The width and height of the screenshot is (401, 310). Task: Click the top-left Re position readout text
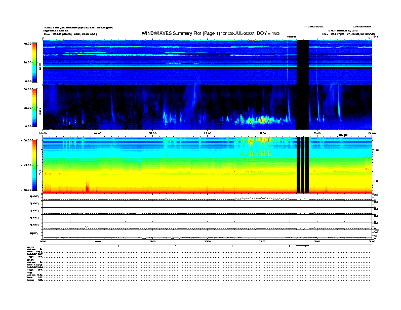(70, 34)
